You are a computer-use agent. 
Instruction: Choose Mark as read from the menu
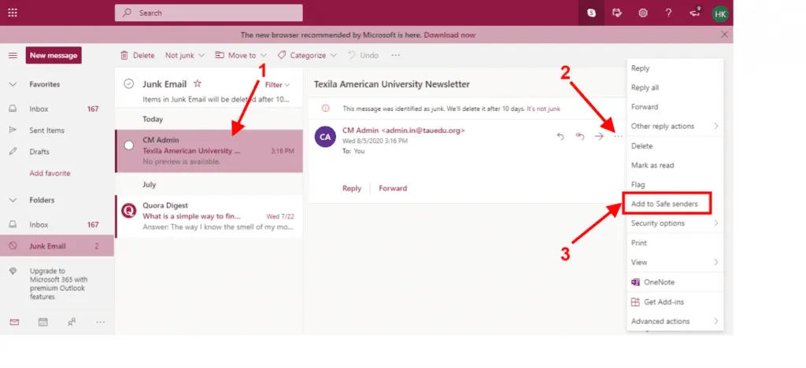pos(675,165)
